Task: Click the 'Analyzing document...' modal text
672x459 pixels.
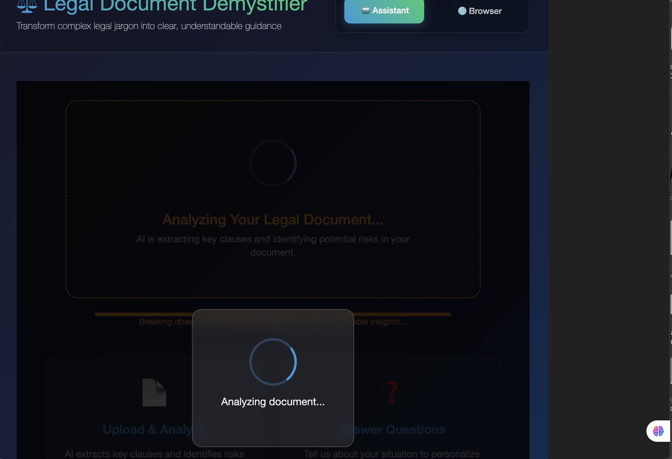Action: tap(273, 402)
